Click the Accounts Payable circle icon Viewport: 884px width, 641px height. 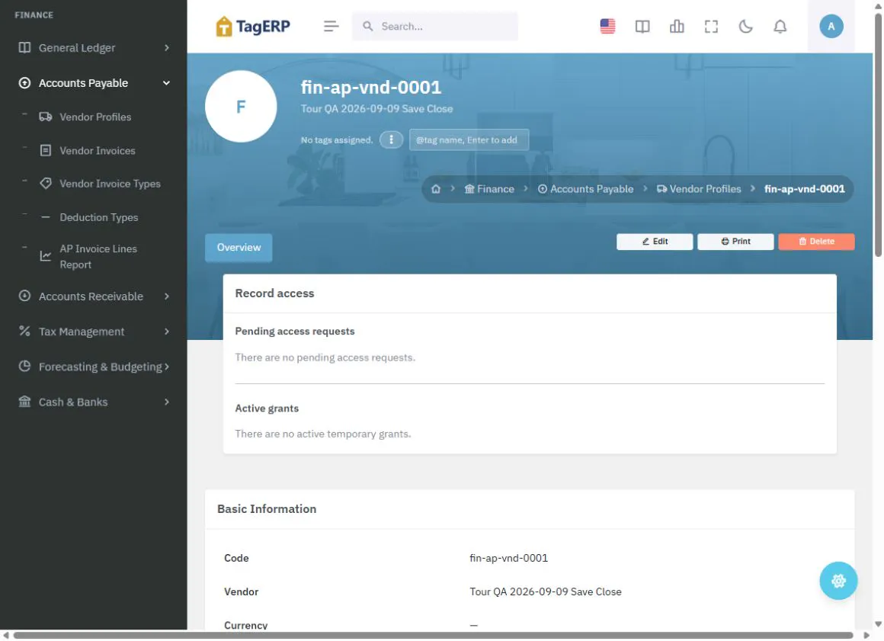(x=24, y=83)
